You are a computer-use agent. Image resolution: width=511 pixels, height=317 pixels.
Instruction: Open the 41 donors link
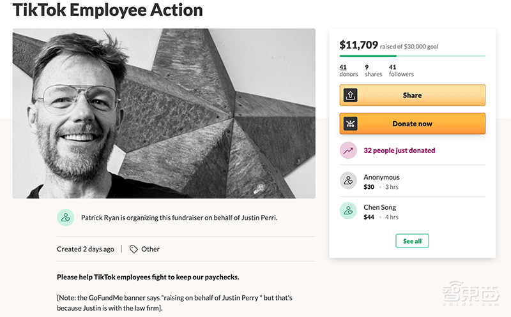pos(348,70)
